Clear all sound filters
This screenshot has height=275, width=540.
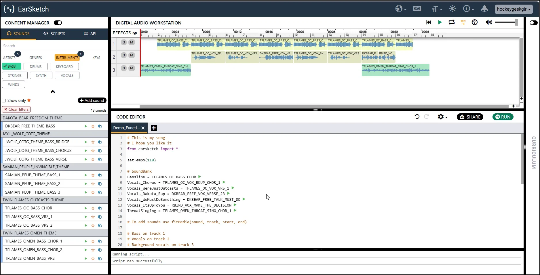pyautogui.click(x=16, y=109)
